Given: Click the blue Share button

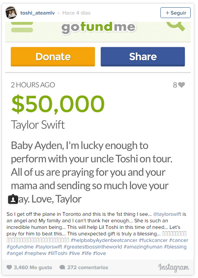Looking at the screenshot, I should pos(143,56).
